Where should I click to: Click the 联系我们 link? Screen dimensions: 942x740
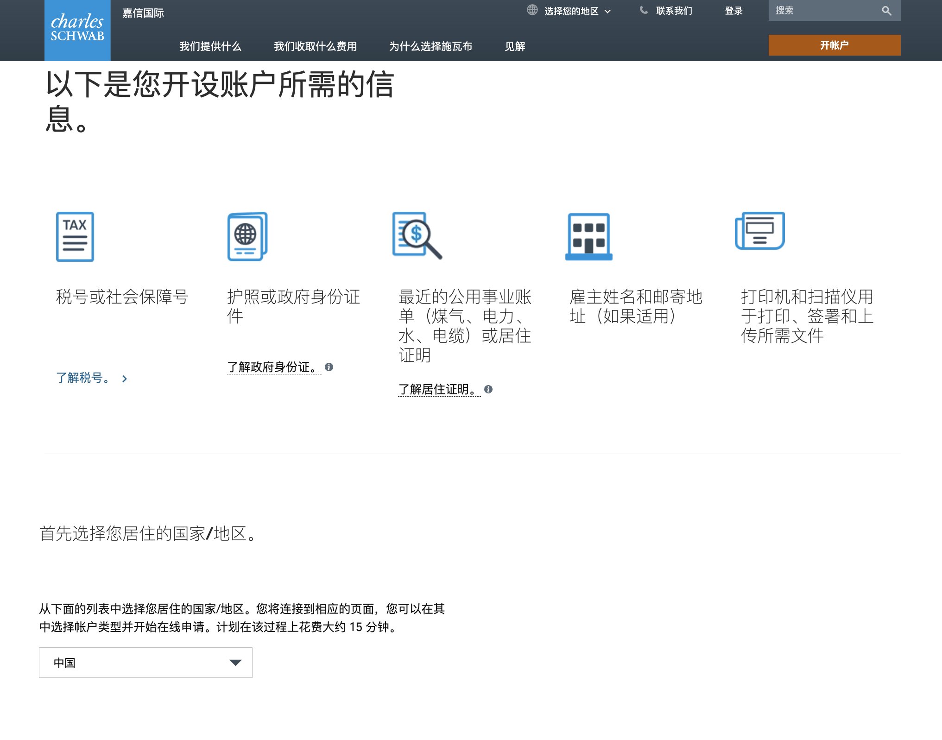674,11
